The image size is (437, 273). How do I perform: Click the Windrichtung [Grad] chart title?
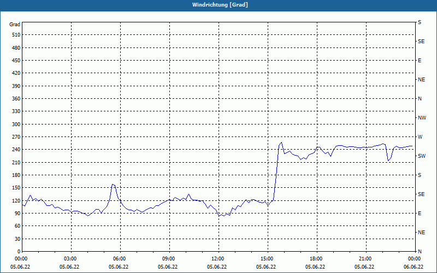pos(220,5)
